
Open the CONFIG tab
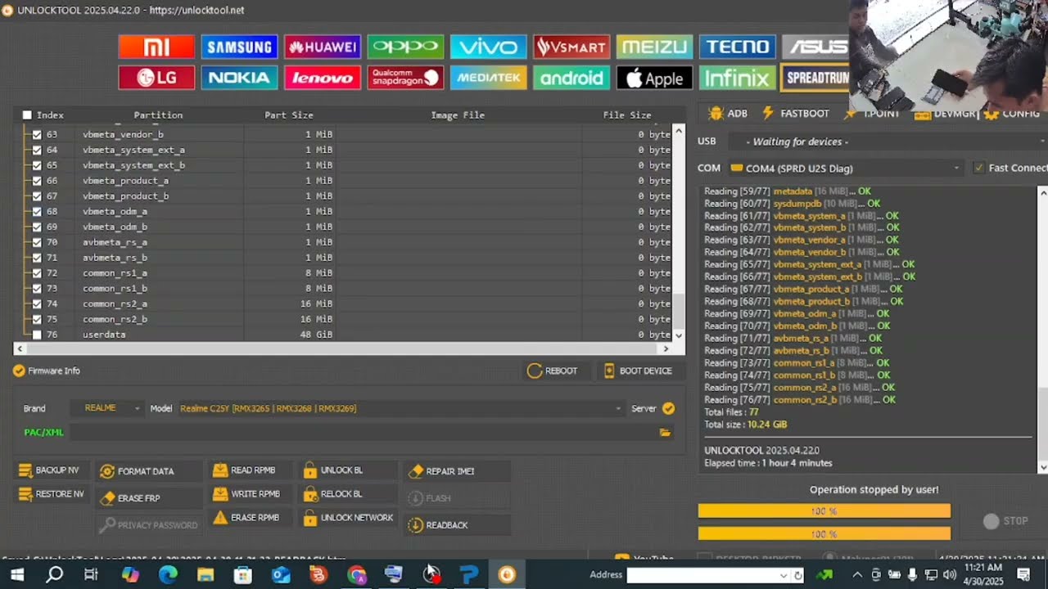point(1013,114)
